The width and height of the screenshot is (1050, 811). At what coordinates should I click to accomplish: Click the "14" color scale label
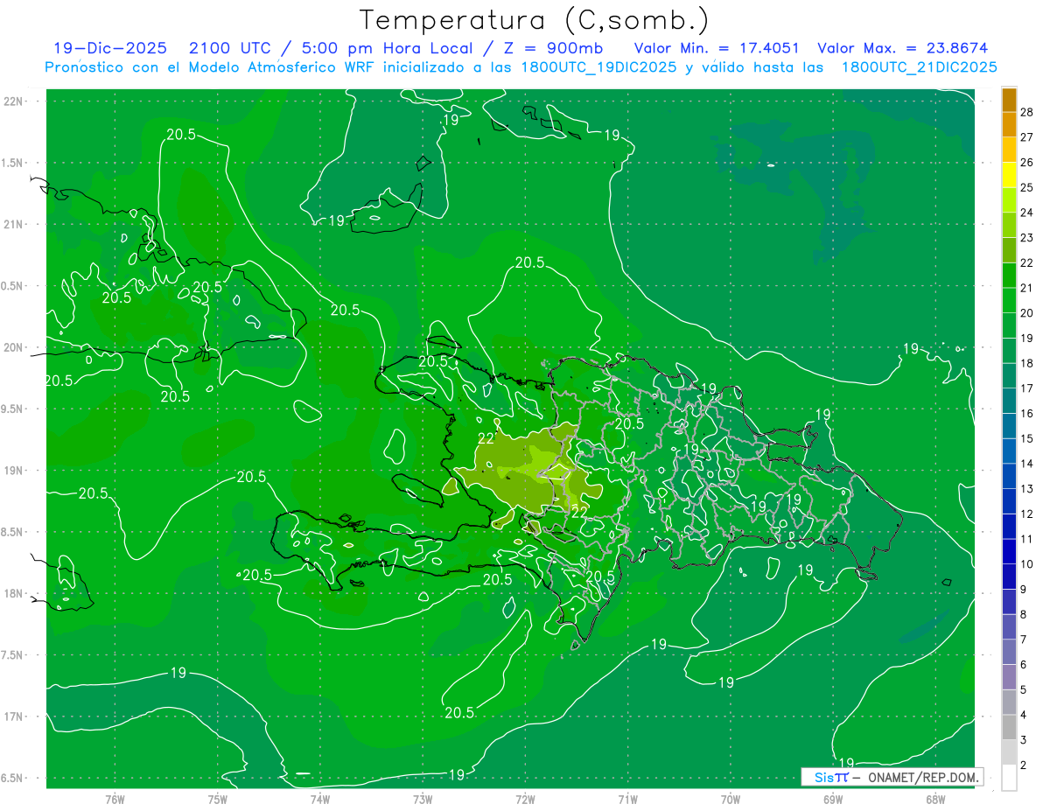[1027, 464]
